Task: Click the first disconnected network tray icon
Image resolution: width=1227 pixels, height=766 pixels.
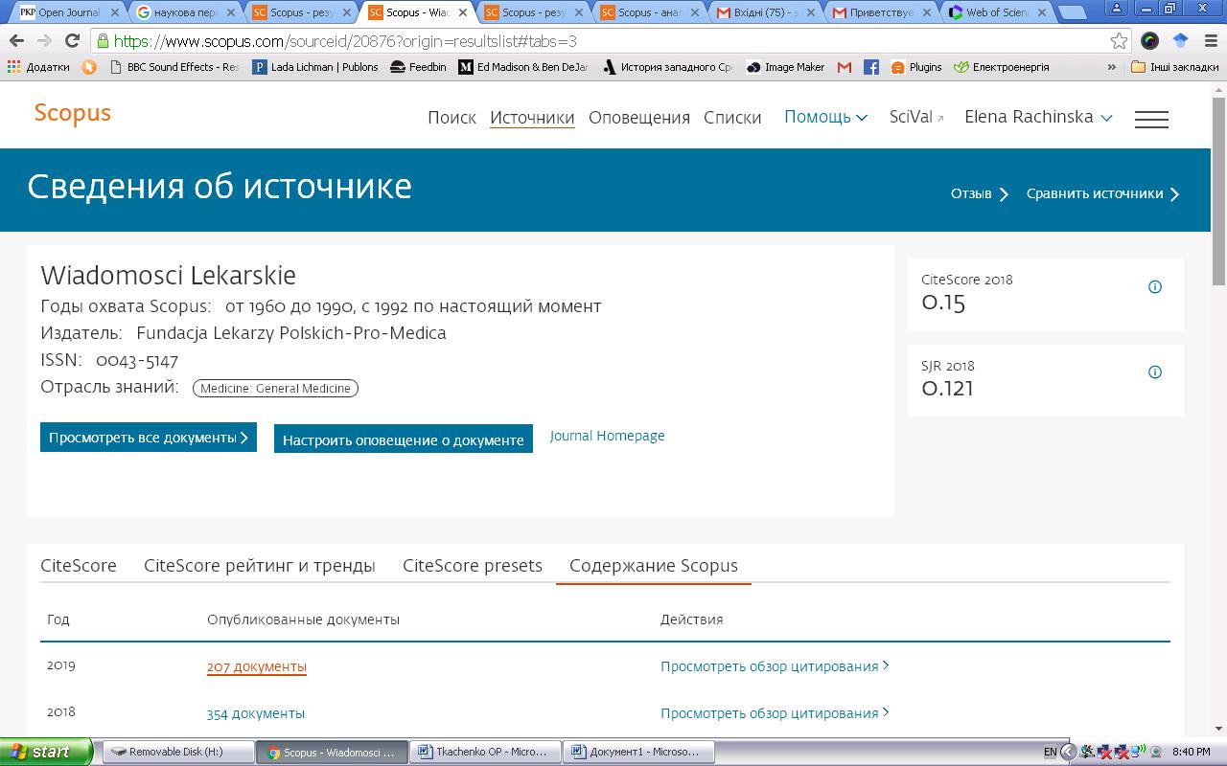Action: click(1104, 752)
